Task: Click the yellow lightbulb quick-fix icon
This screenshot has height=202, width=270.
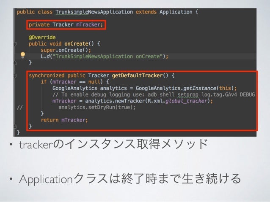Action: [23, 55]
